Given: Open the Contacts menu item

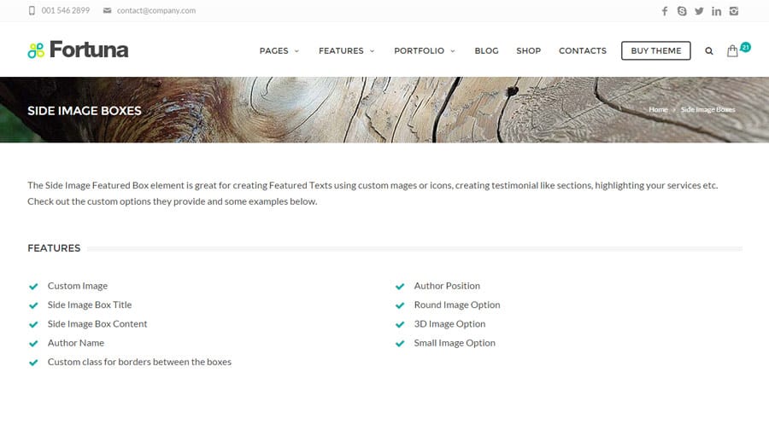Looking at the screenshot, I should (x=583, y=51).
